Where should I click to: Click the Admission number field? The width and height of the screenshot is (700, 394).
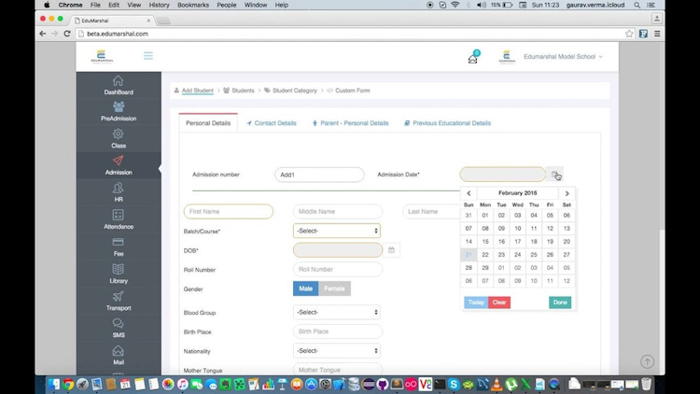(319, 175)
